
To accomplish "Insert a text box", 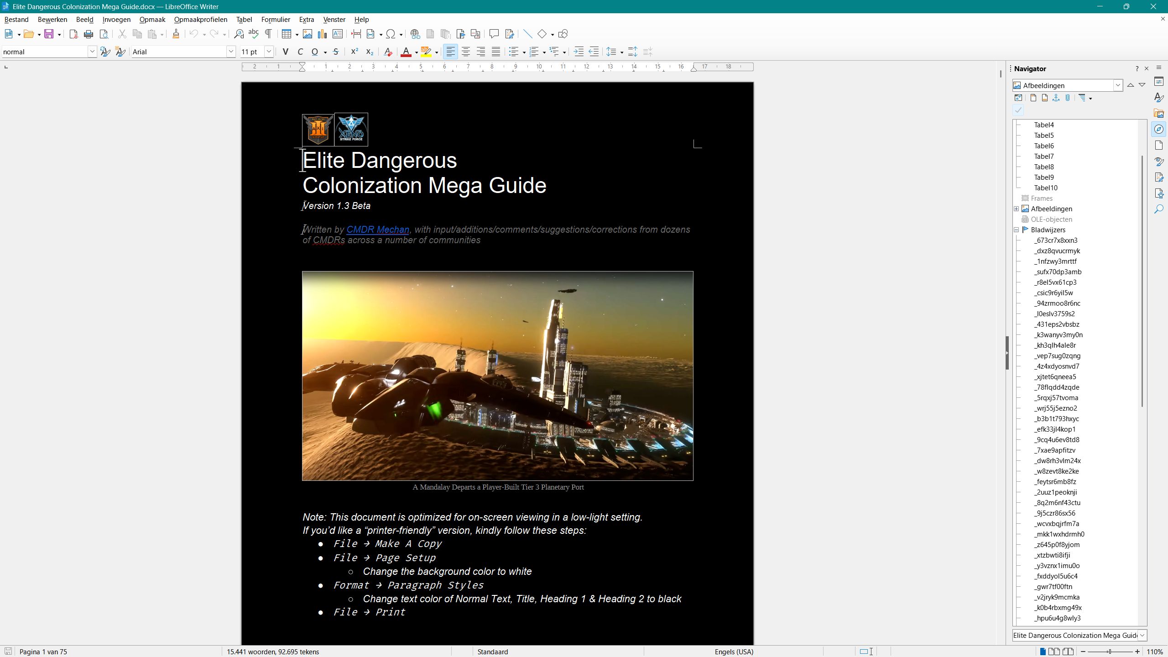I will (338, 34).
